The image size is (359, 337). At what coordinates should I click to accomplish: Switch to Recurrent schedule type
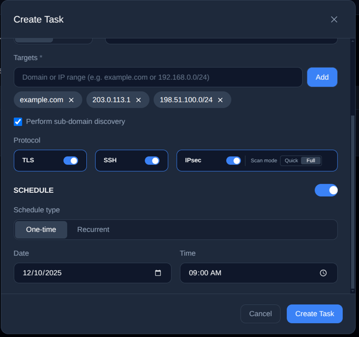pyautogui.click(x=93, y=230)
